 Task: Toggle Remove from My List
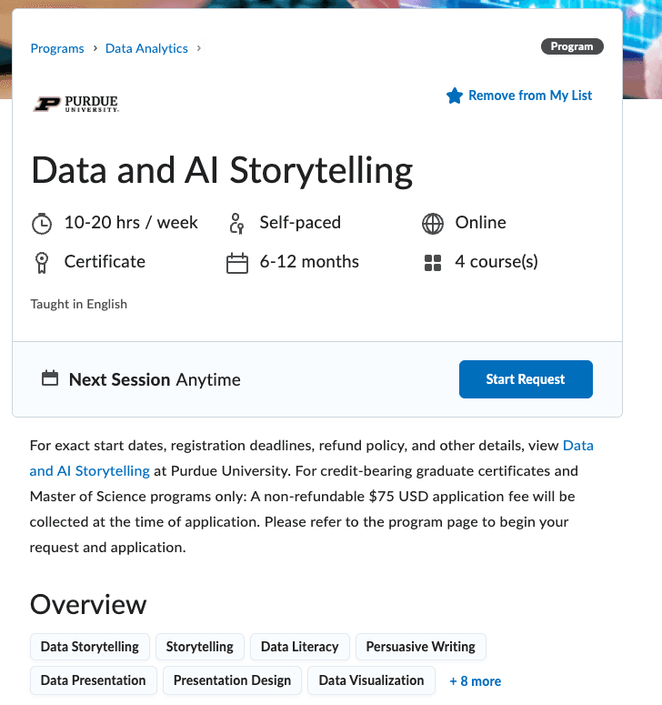(529, 96)
